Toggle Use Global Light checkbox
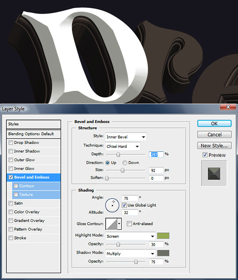Image resolution: width=238 pixels, height=280 pixels. click(124, 205)
